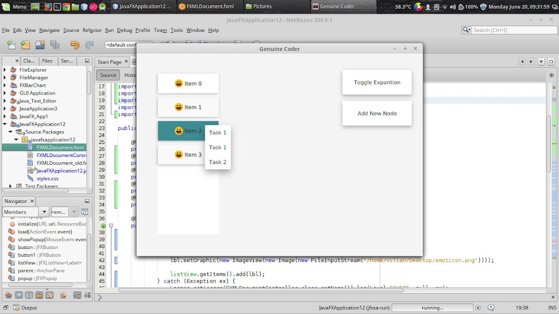Image resolution: width=559 pixels, height=314 pixels.
Task: Toggle show static members filter in Navigator
Action: coord(29,295)
